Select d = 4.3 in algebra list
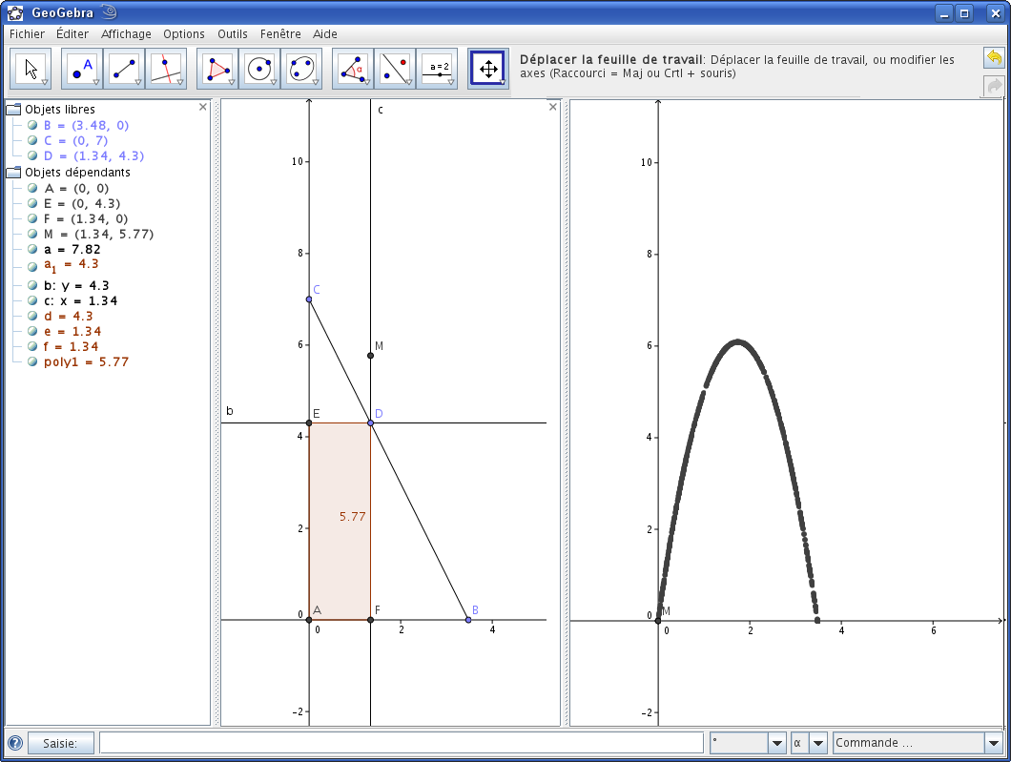The image size is (1011, 762). pyautogui.click(x=69, y=317)
